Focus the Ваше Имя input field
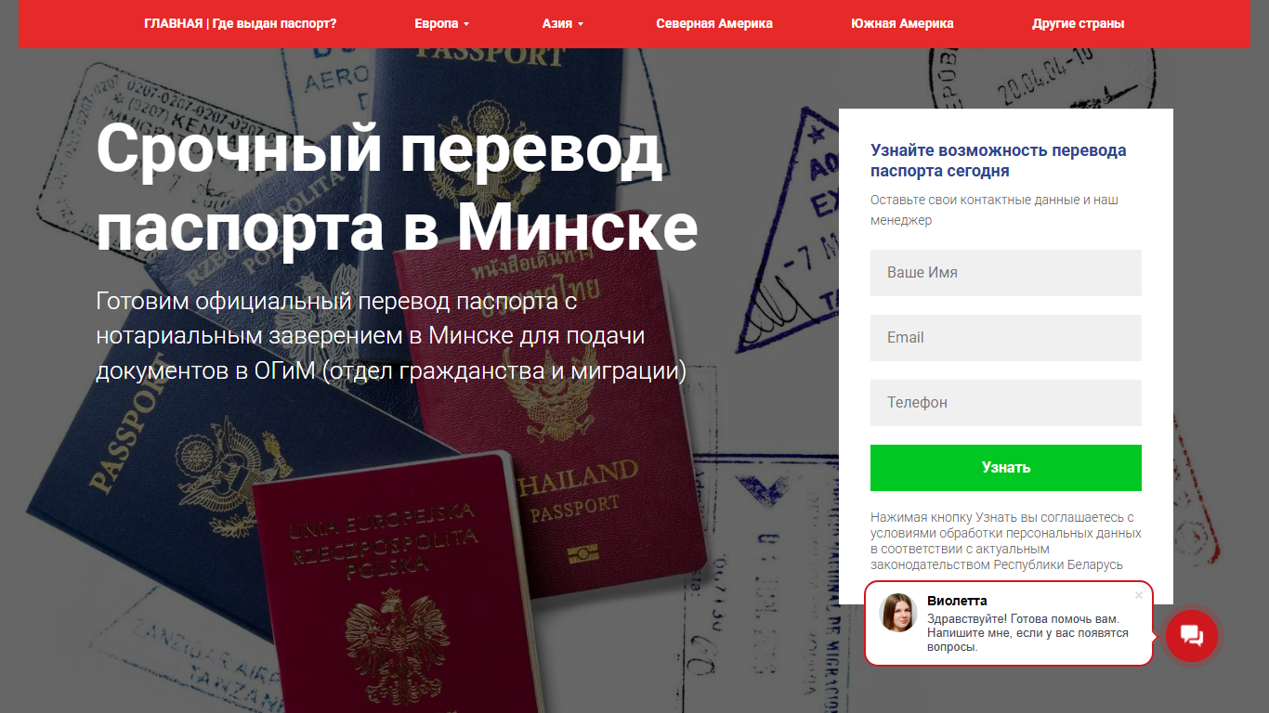The width and height of the screenshot is (1269, 713). pos(1006,273)
